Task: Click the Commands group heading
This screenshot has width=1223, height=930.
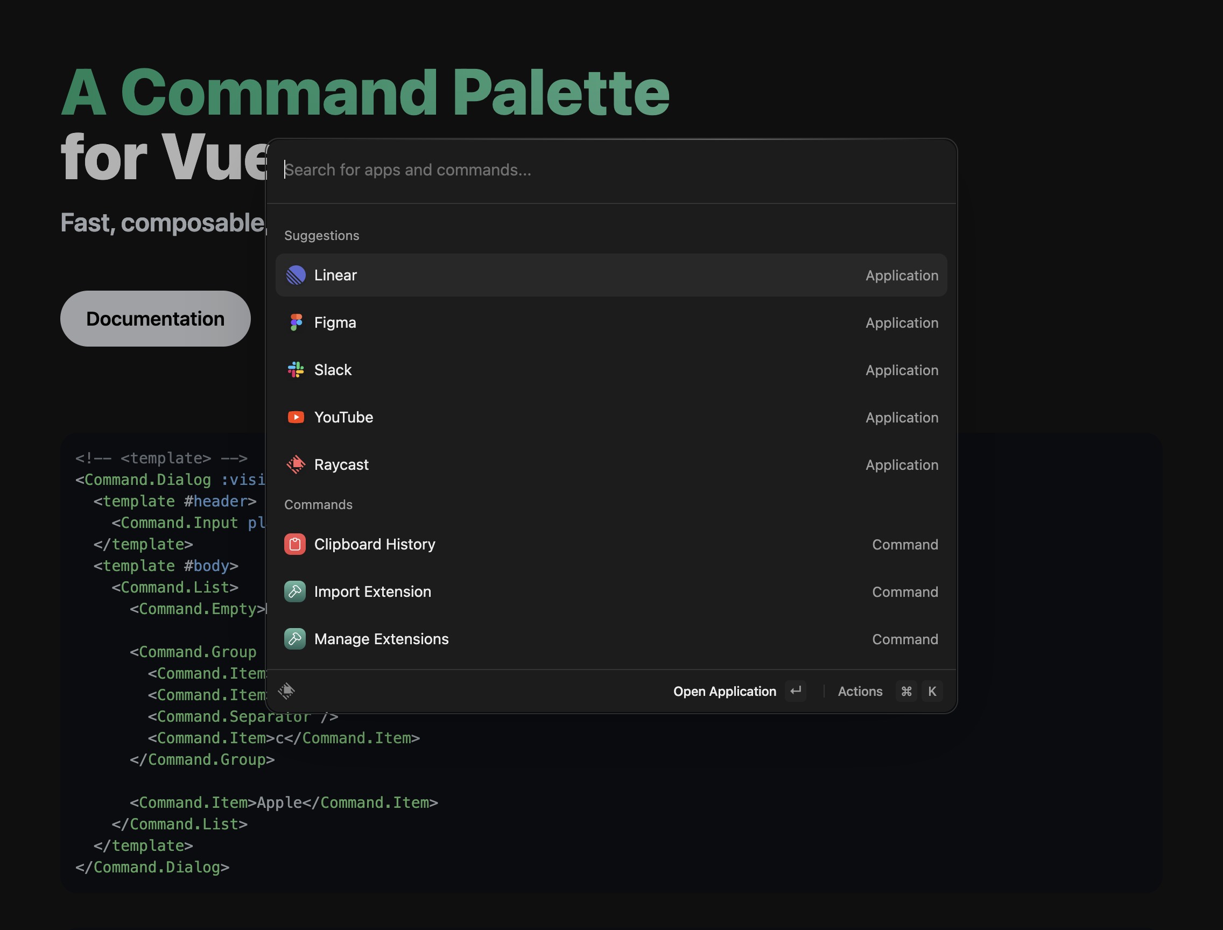Action: click(318, 505)
